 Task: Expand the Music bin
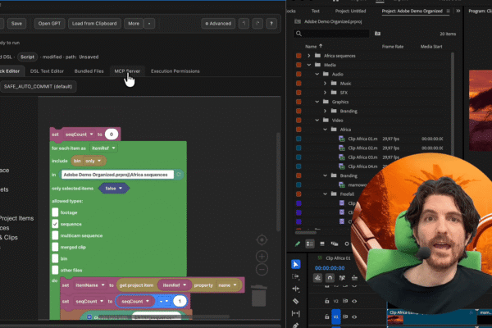tap(325, 83)
